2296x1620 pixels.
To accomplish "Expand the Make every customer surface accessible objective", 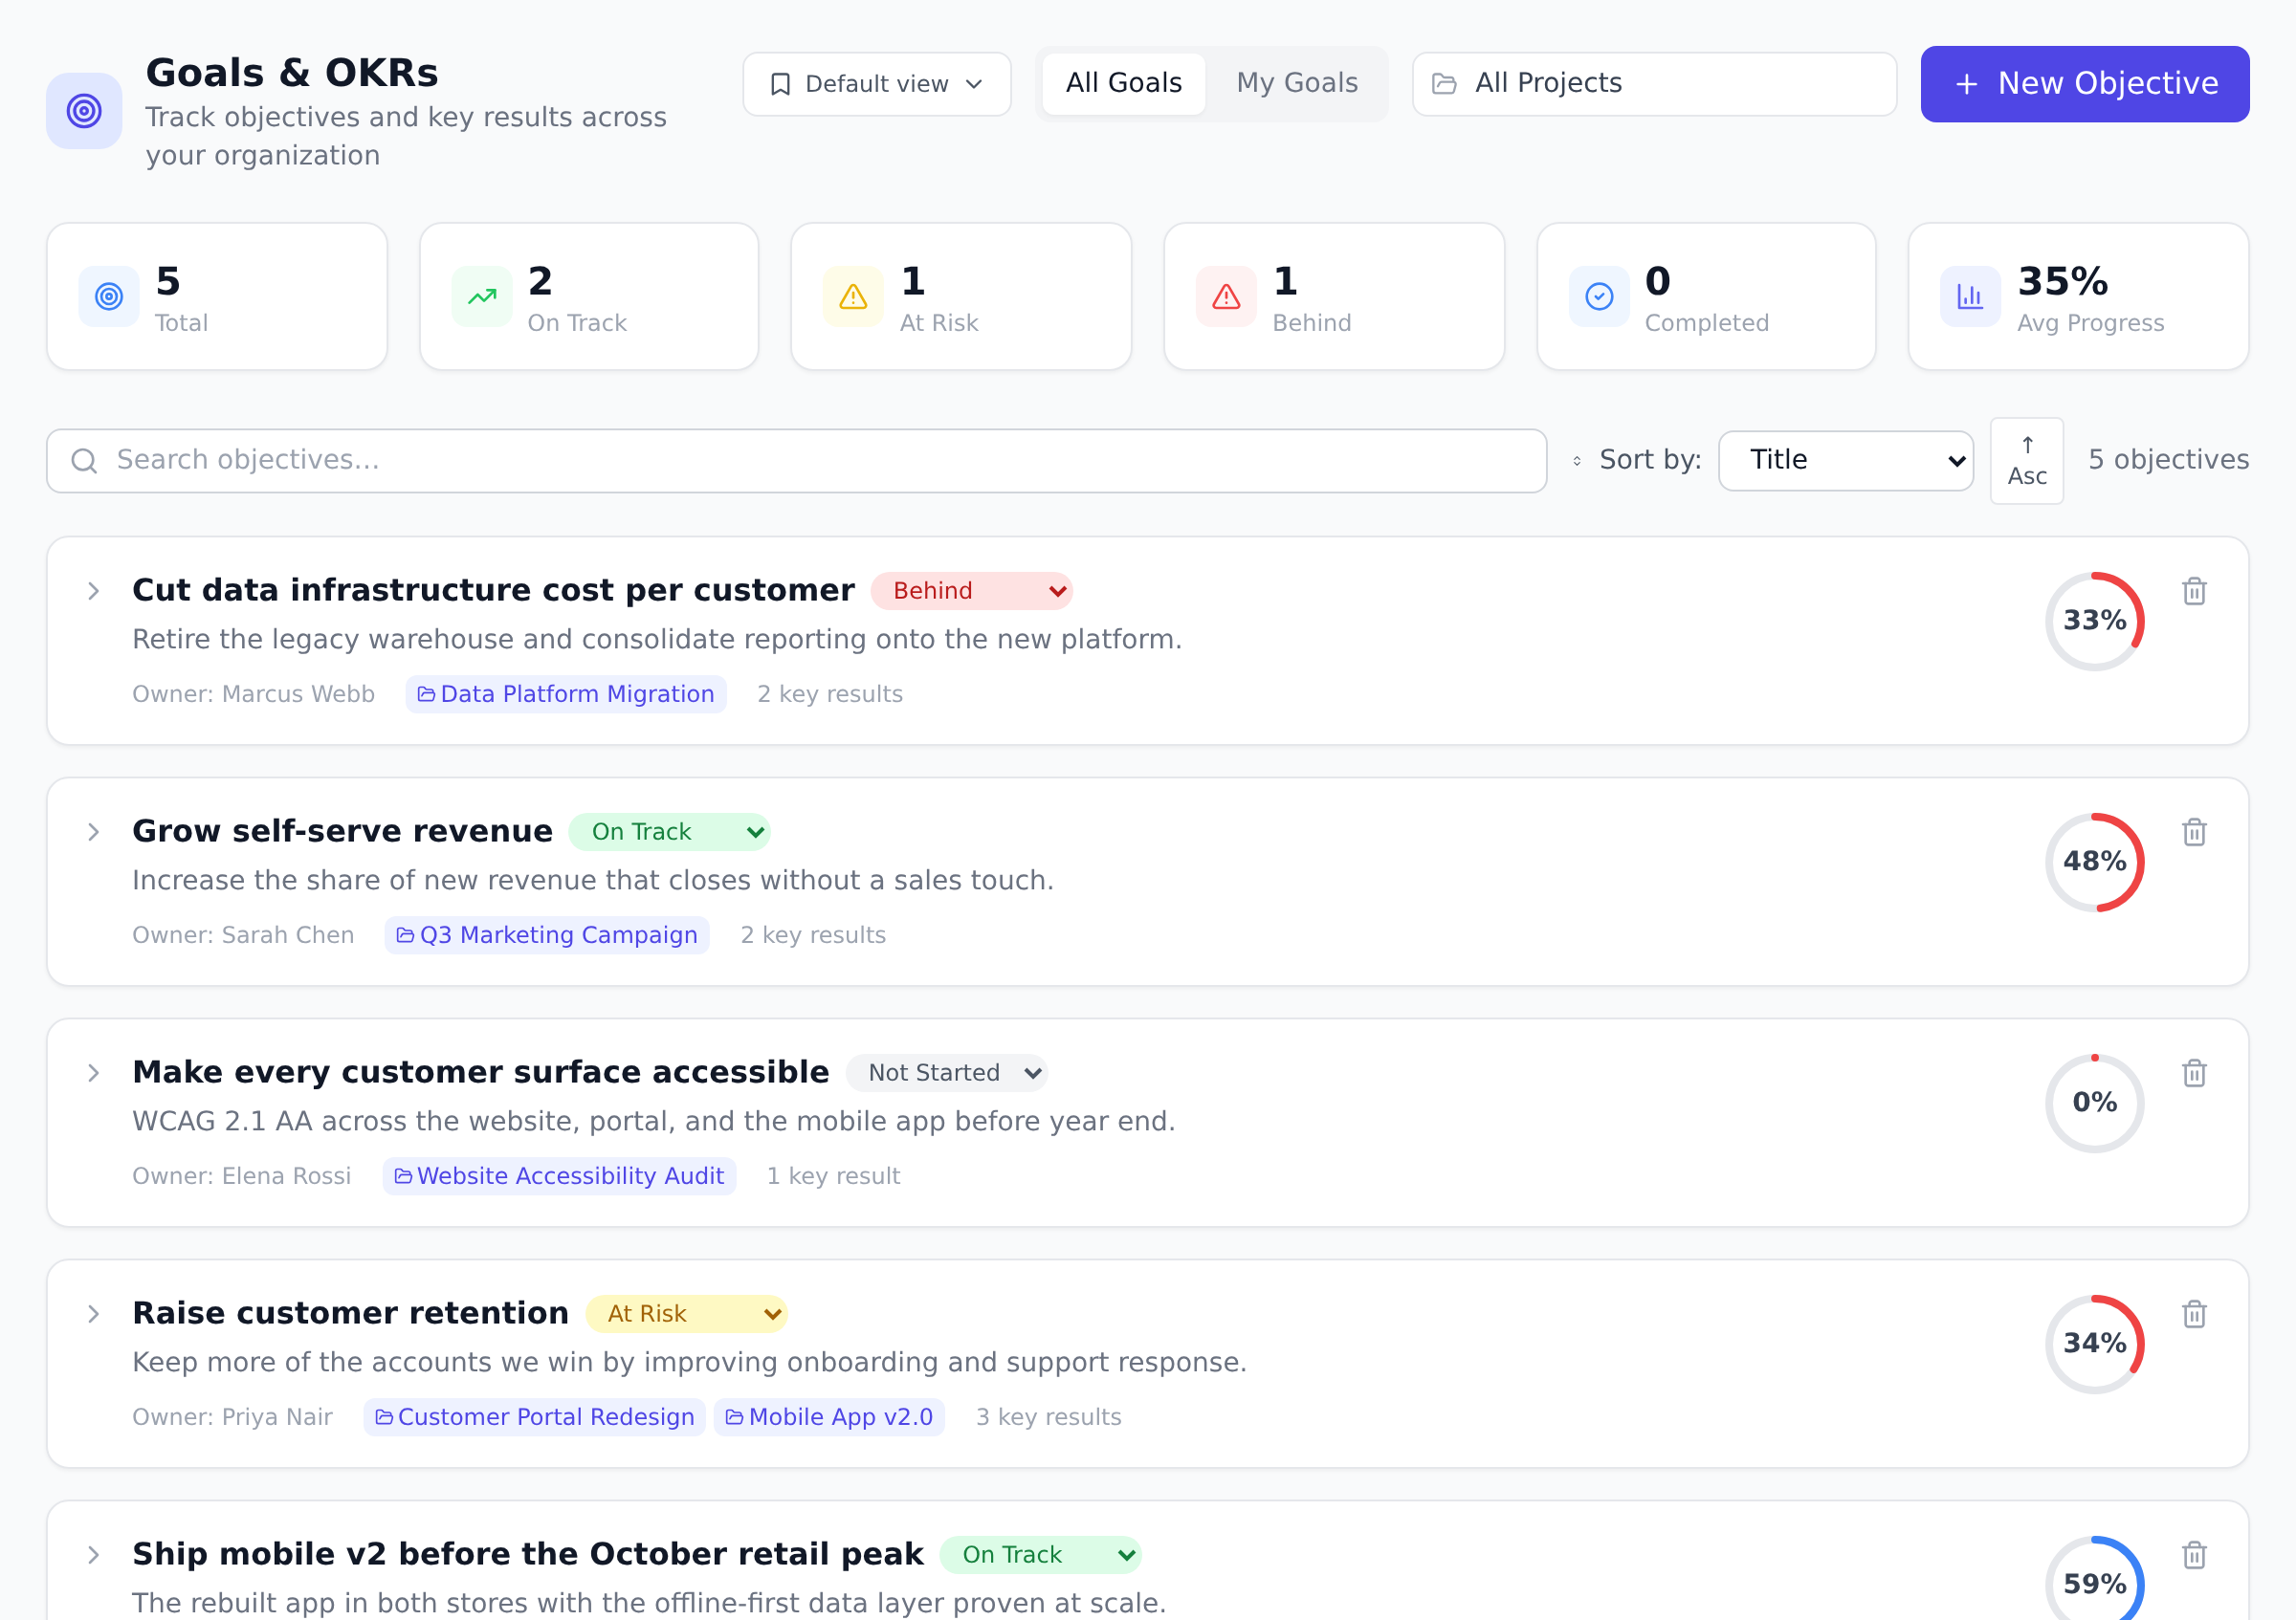I will point(93,1073).
